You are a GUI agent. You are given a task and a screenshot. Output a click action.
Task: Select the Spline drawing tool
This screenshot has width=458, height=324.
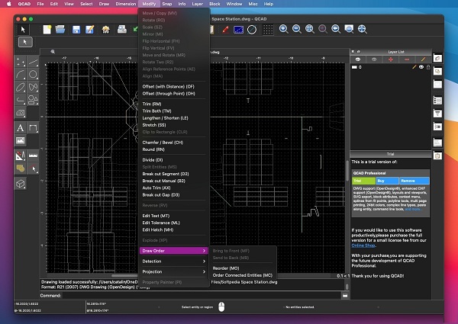(33, 87)
